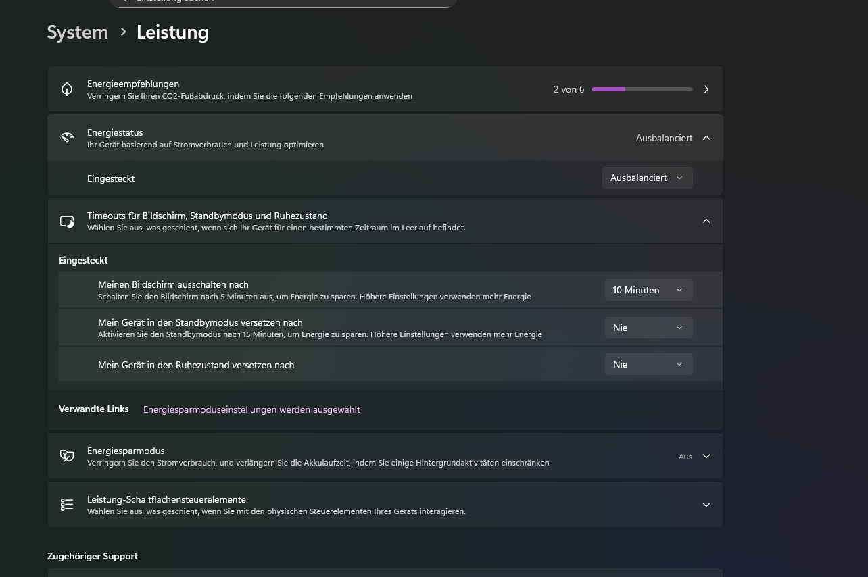Viewport: 868px width, 577px height.
Task: Click the Energiesparmodus leaf-shield icon
Action: click(67, 456)
